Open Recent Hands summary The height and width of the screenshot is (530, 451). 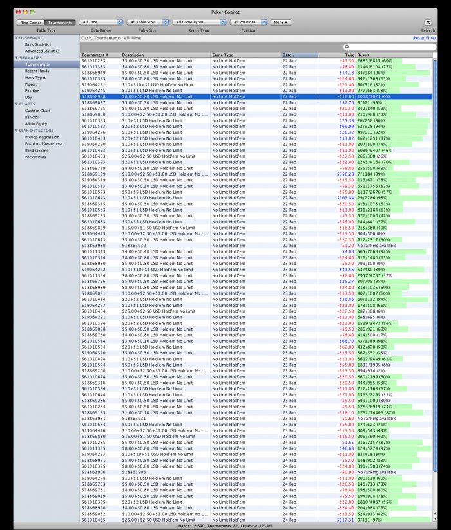37,71
